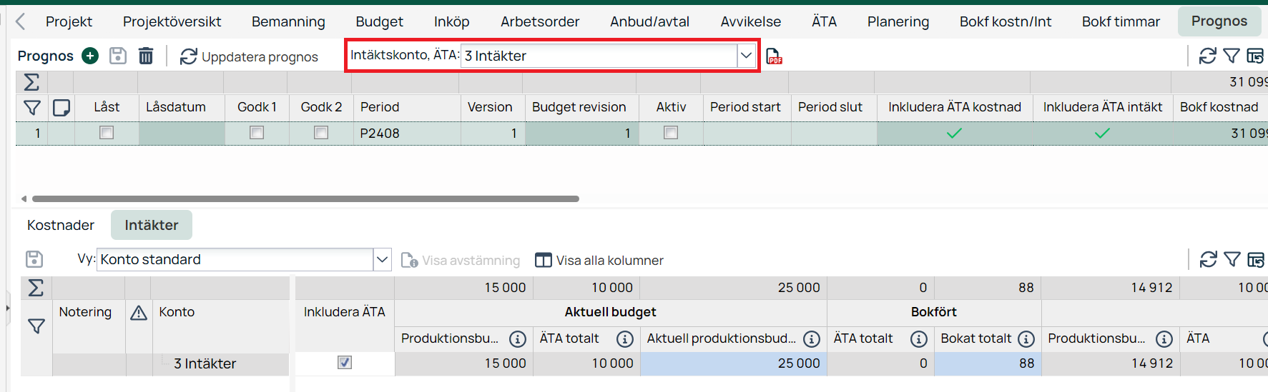Click Uppdatera prognos button
The height and width of the screenshot is (392, 1268).
(x=249, y=56)
